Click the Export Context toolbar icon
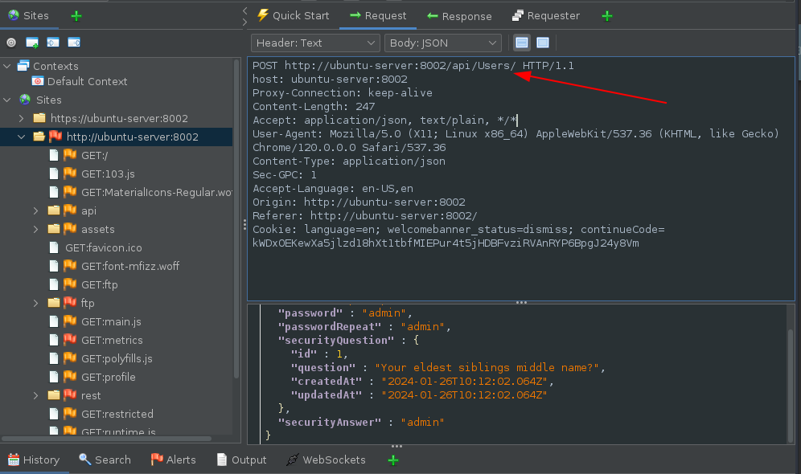Viewport: 801px width, 474px height. click(74, 43)
